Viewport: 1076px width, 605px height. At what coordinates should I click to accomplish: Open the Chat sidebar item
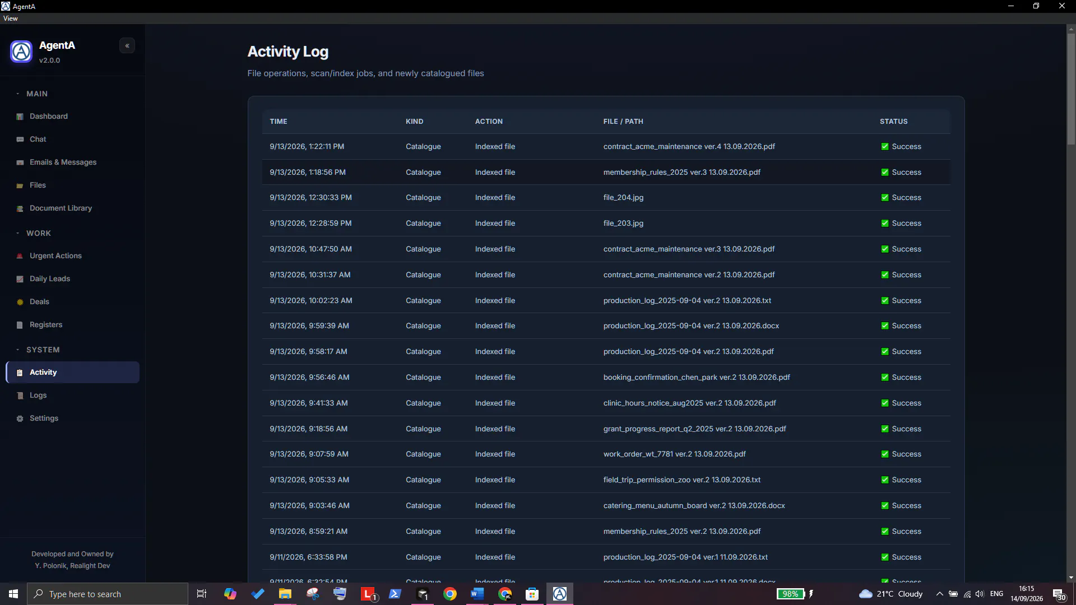(72, 139)
